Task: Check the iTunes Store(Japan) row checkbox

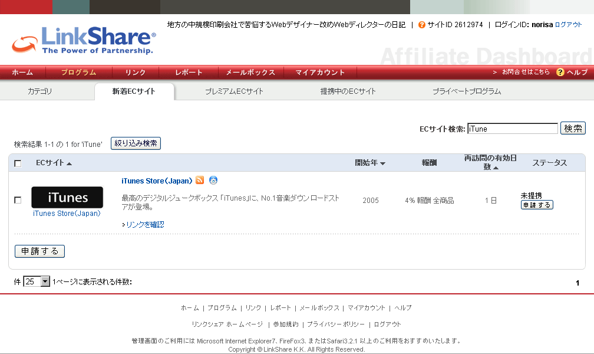Action: coord(18,200)
